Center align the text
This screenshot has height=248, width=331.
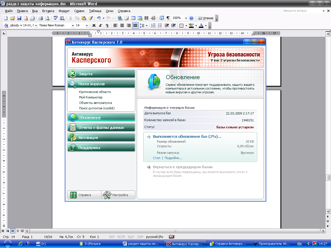pyautogui.click(x=122, y=26)
